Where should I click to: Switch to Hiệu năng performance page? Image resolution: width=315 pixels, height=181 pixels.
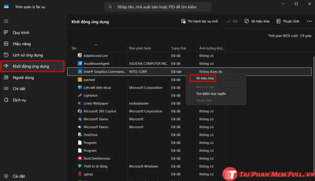[x=22, y=44]
